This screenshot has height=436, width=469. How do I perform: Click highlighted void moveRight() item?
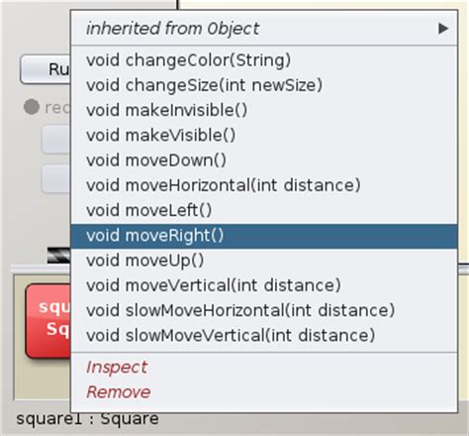264,236
